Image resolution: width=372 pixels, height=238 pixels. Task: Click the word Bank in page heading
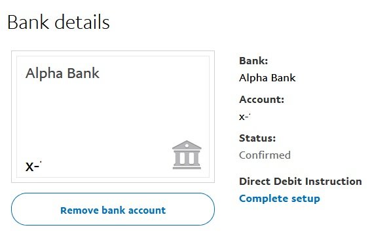[28, 22]
